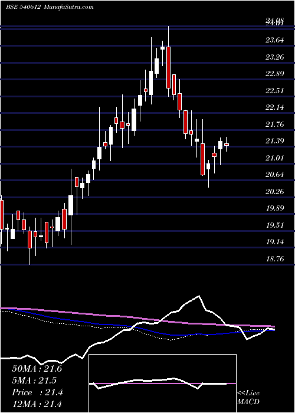Select the 22.51 price axis label
The image size is (295, 413).
pos(275,91)
